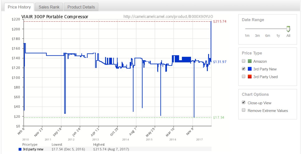The height and width of the screenshot is (154, 303).
Task: Uncheck the 3rd Party New checkbox
Action: point(244,69)
